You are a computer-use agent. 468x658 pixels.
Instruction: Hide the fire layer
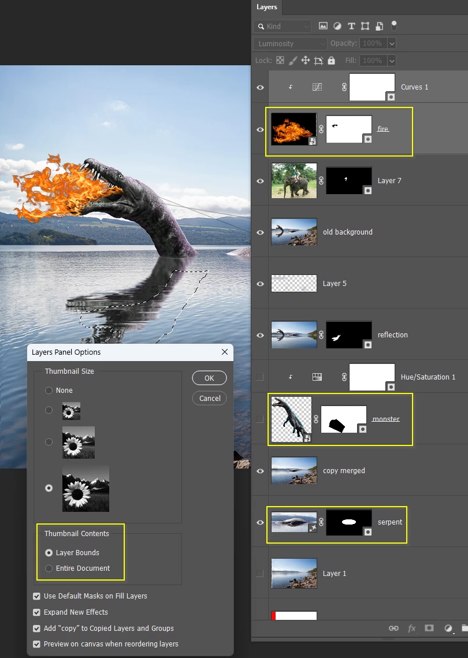click(260, 129)
